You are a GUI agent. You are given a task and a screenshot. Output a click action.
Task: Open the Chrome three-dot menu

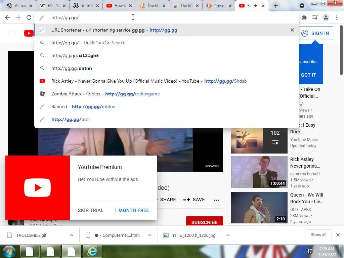tap(337, 17)
